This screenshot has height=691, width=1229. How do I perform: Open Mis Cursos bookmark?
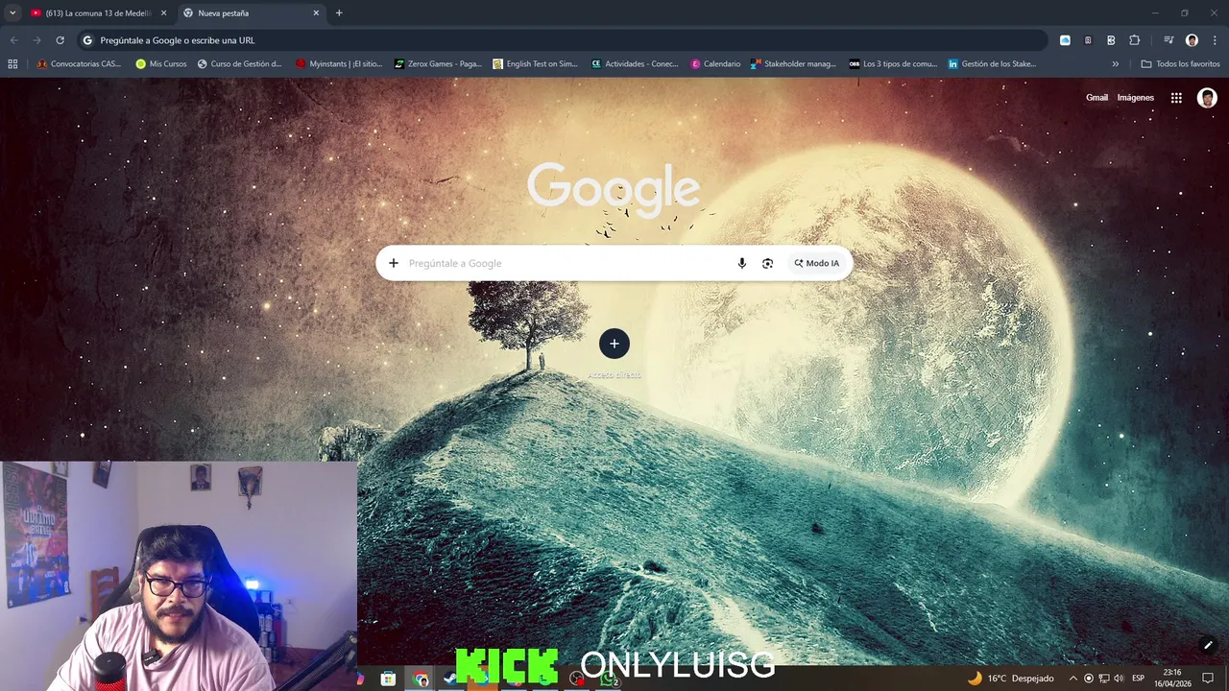(x=161, y=64)
